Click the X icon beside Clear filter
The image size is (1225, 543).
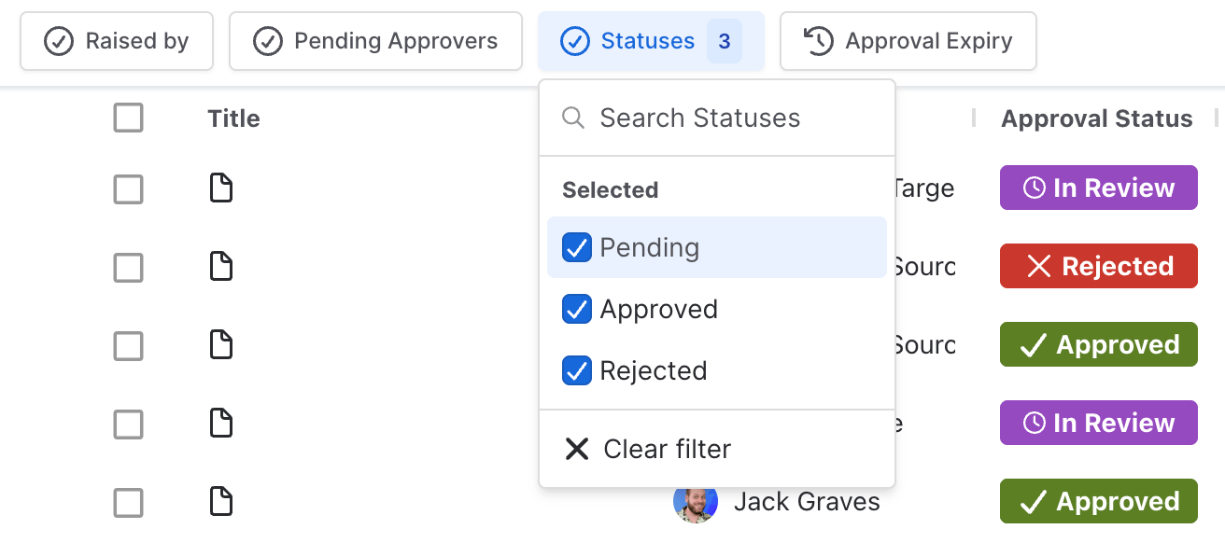[577, 449]
